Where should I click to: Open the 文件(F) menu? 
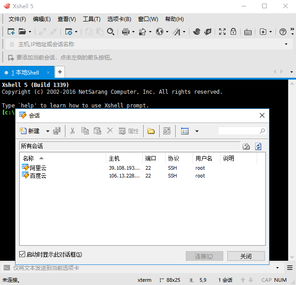[x=17, y=19]
